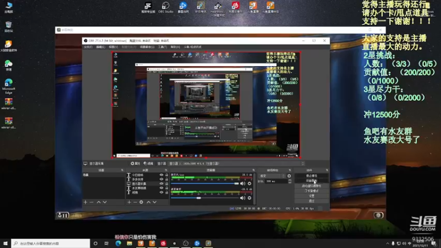441x248 pixels.
Task: Pop out the Audio Mixer dock icon
Action: coord(254,170)
